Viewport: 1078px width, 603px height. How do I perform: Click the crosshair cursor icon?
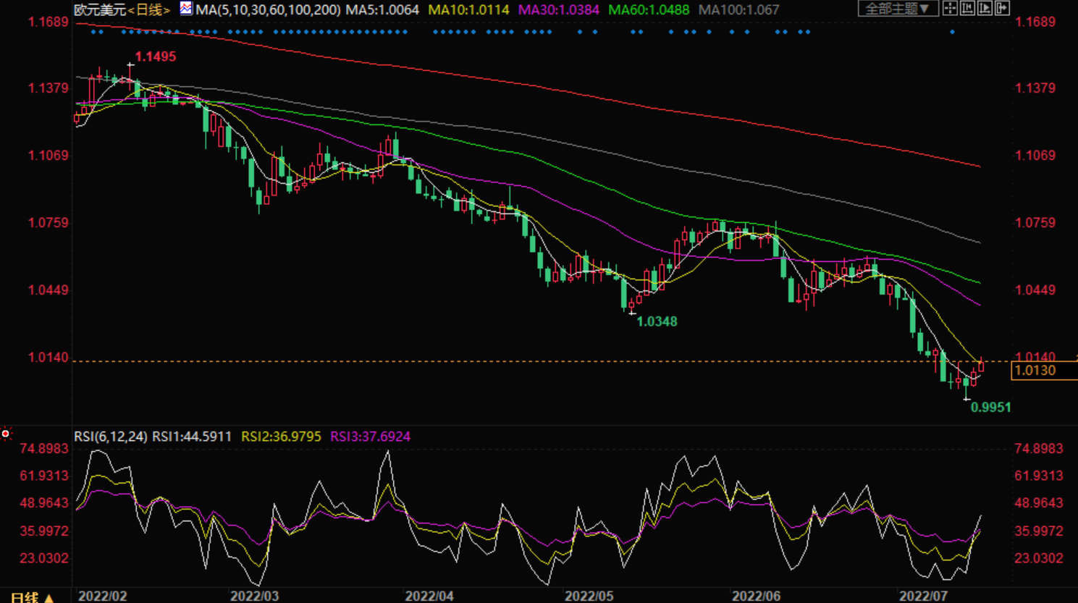(950, 9)
